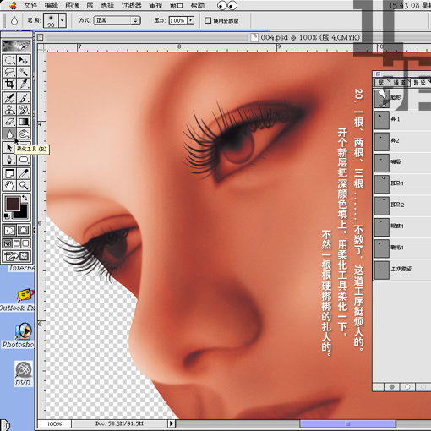The height and width of the screenshot is (431, 431).
Task: Open the 文件 menu
Action: 30,5
